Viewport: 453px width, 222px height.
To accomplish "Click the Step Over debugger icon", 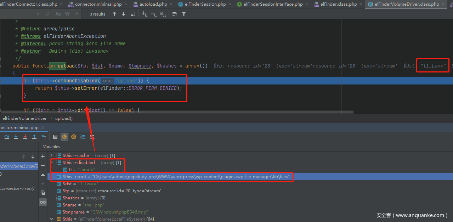I will pyautogui.click(x=7, y=137).
